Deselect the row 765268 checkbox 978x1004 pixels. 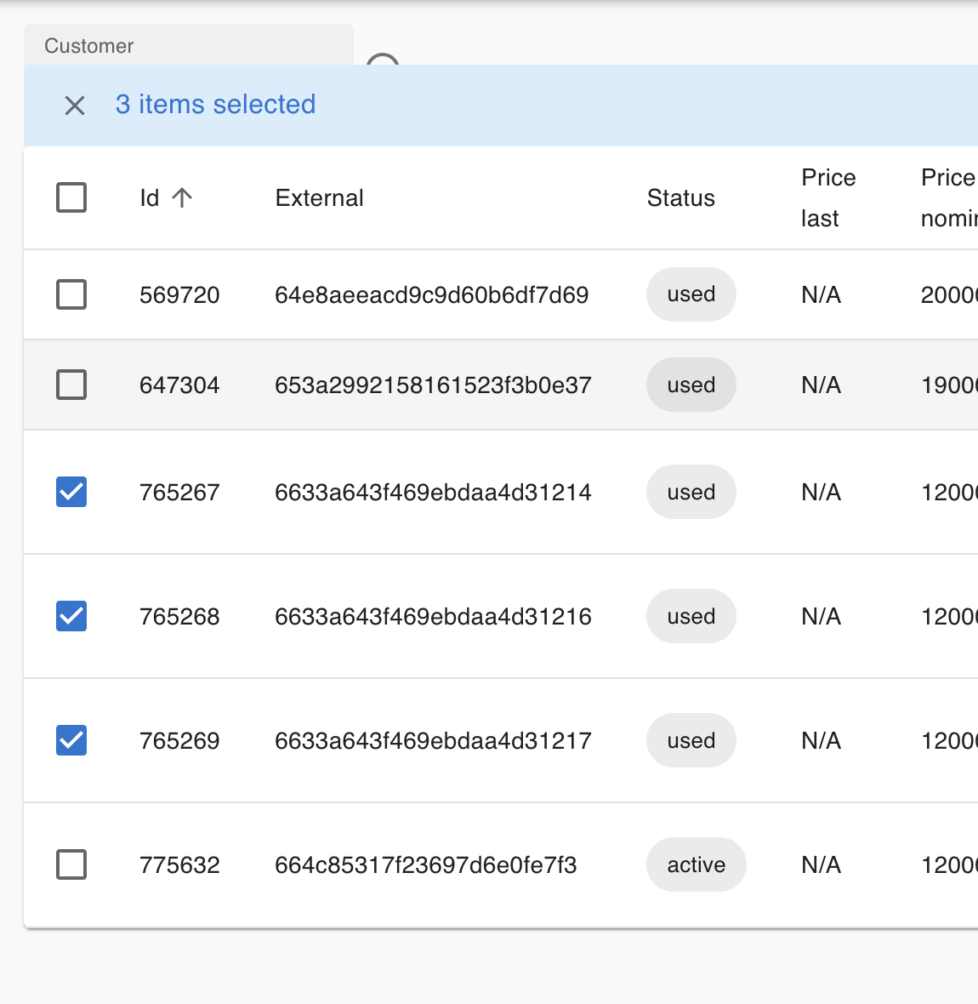tap(71, 616)
